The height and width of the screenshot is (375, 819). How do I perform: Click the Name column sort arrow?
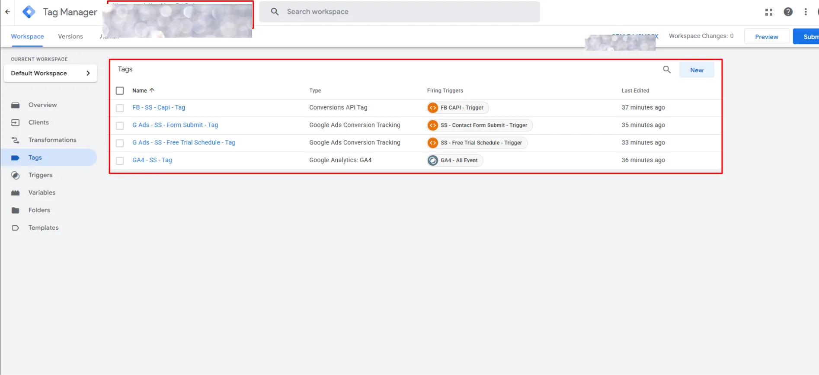(152, 90)
